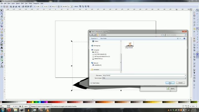Image resolution: width=199 pixels, height=112 pixels.
Task: Click the Back arrow in save dialog
Action: 91,35
